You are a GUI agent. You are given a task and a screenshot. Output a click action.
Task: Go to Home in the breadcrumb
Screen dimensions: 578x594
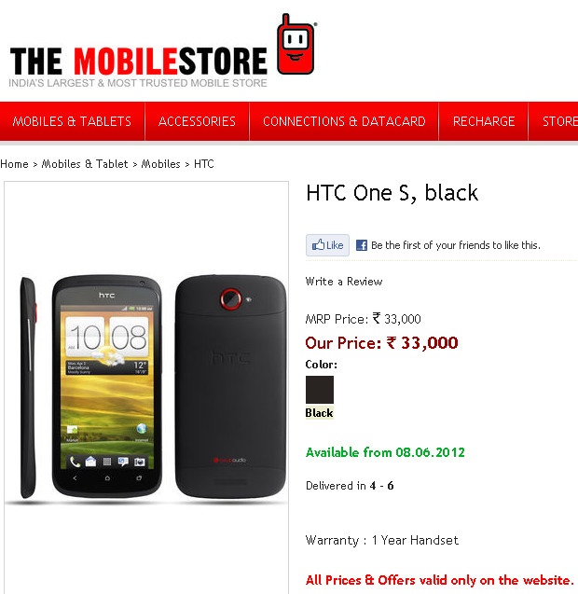click(x=14, y=164)
